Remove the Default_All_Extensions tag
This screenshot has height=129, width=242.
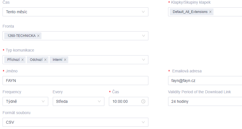(x=210, y=12)
